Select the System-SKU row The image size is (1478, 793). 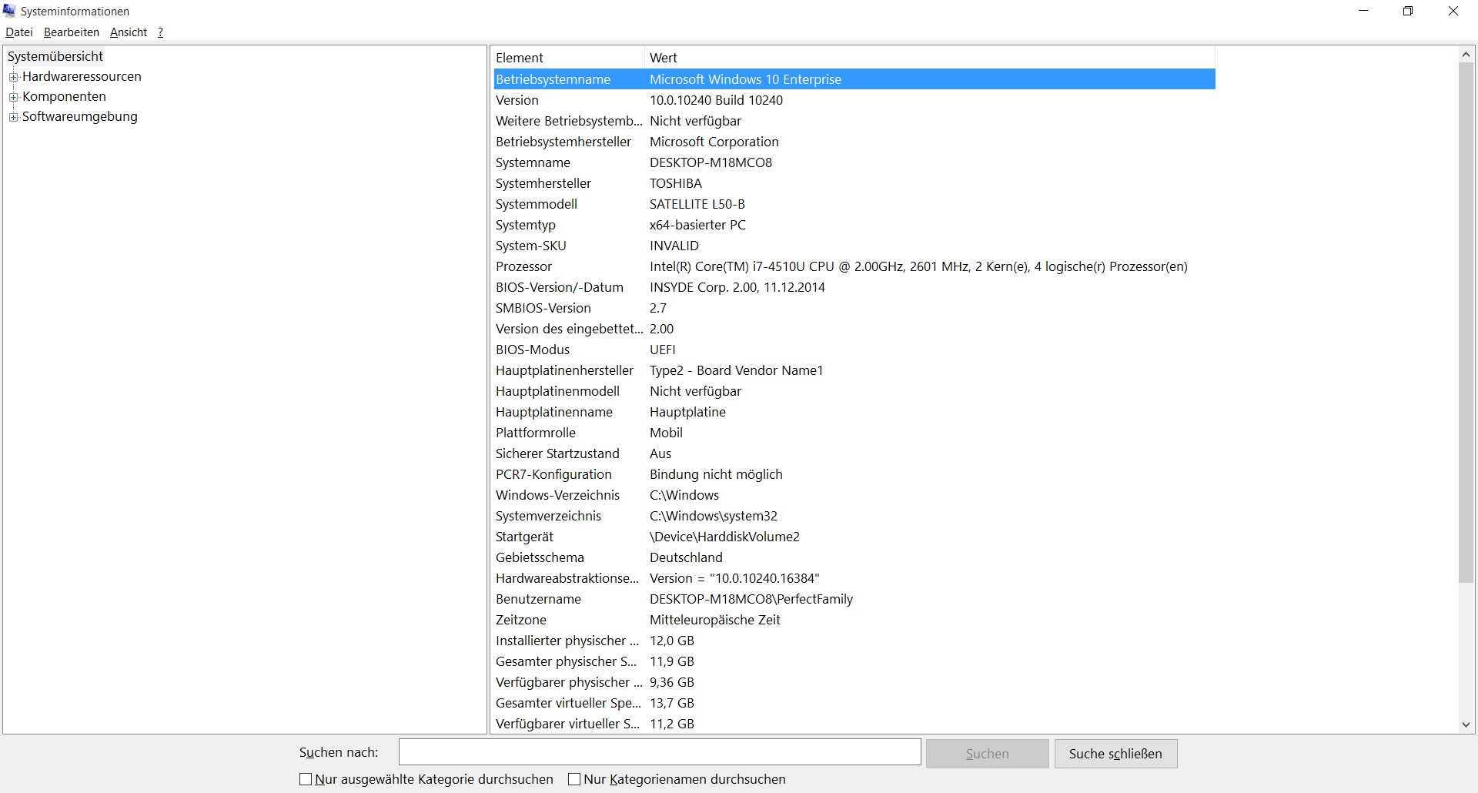pyautogui.click(x=854, y=246)
